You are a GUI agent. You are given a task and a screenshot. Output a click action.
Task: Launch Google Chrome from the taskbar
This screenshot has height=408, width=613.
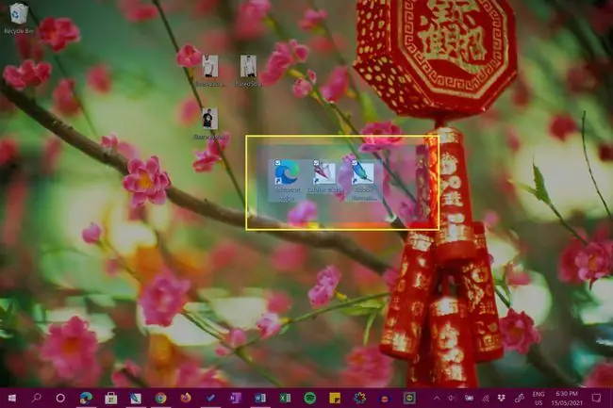160,398
